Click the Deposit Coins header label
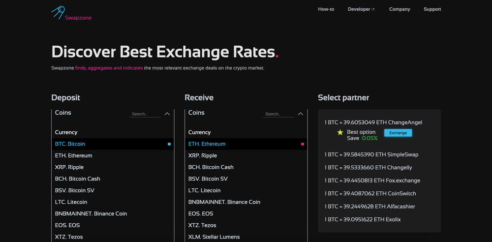The image size is (492, 242). [63, 113]
